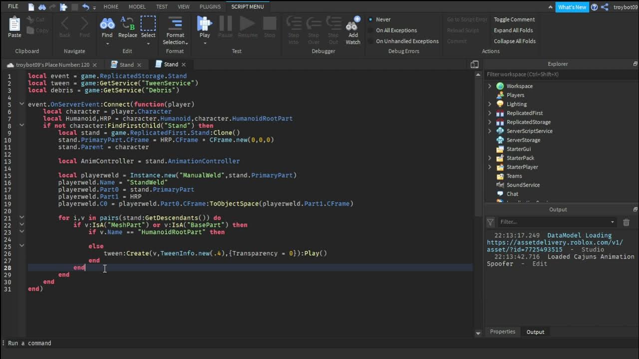Click the Pause test icon

point(225,23)
